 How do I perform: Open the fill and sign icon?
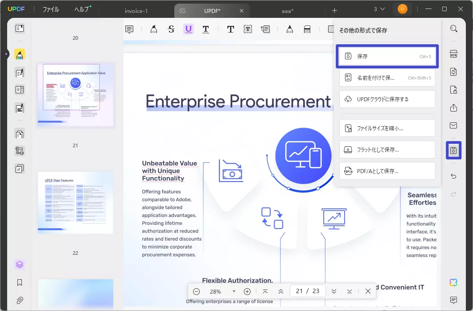20,108
